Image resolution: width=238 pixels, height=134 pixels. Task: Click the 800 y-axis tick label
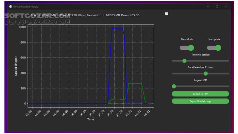[x=23, y=42]
